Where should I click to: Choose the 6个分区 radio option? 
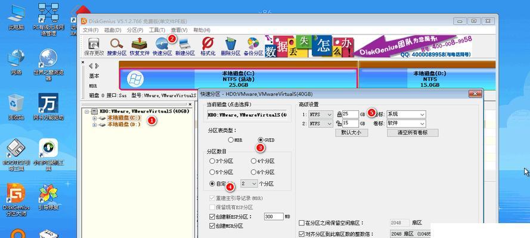253,173
